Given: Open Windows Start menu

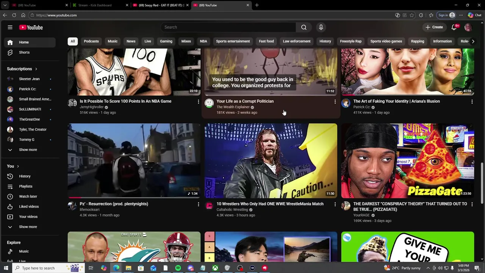Looking at the screenshot, I should click(x=6, y=268).
